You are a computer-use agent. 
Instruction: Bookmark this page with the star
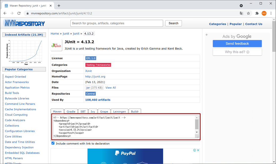(x=248, y=13)
